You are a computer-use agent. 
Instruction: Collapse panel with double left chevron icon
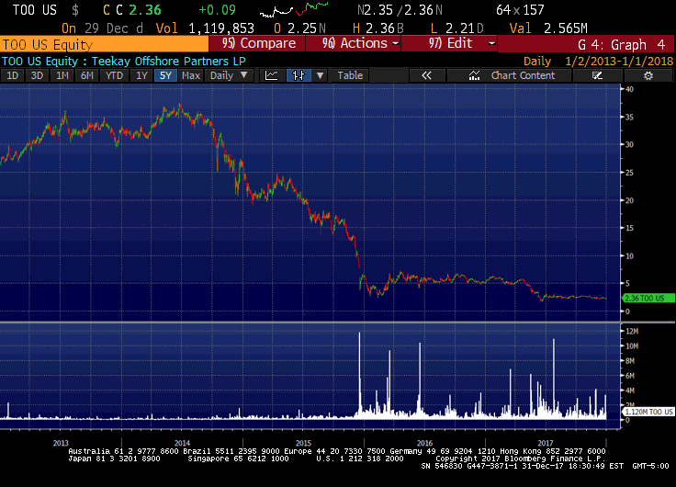tap(426, 75)
